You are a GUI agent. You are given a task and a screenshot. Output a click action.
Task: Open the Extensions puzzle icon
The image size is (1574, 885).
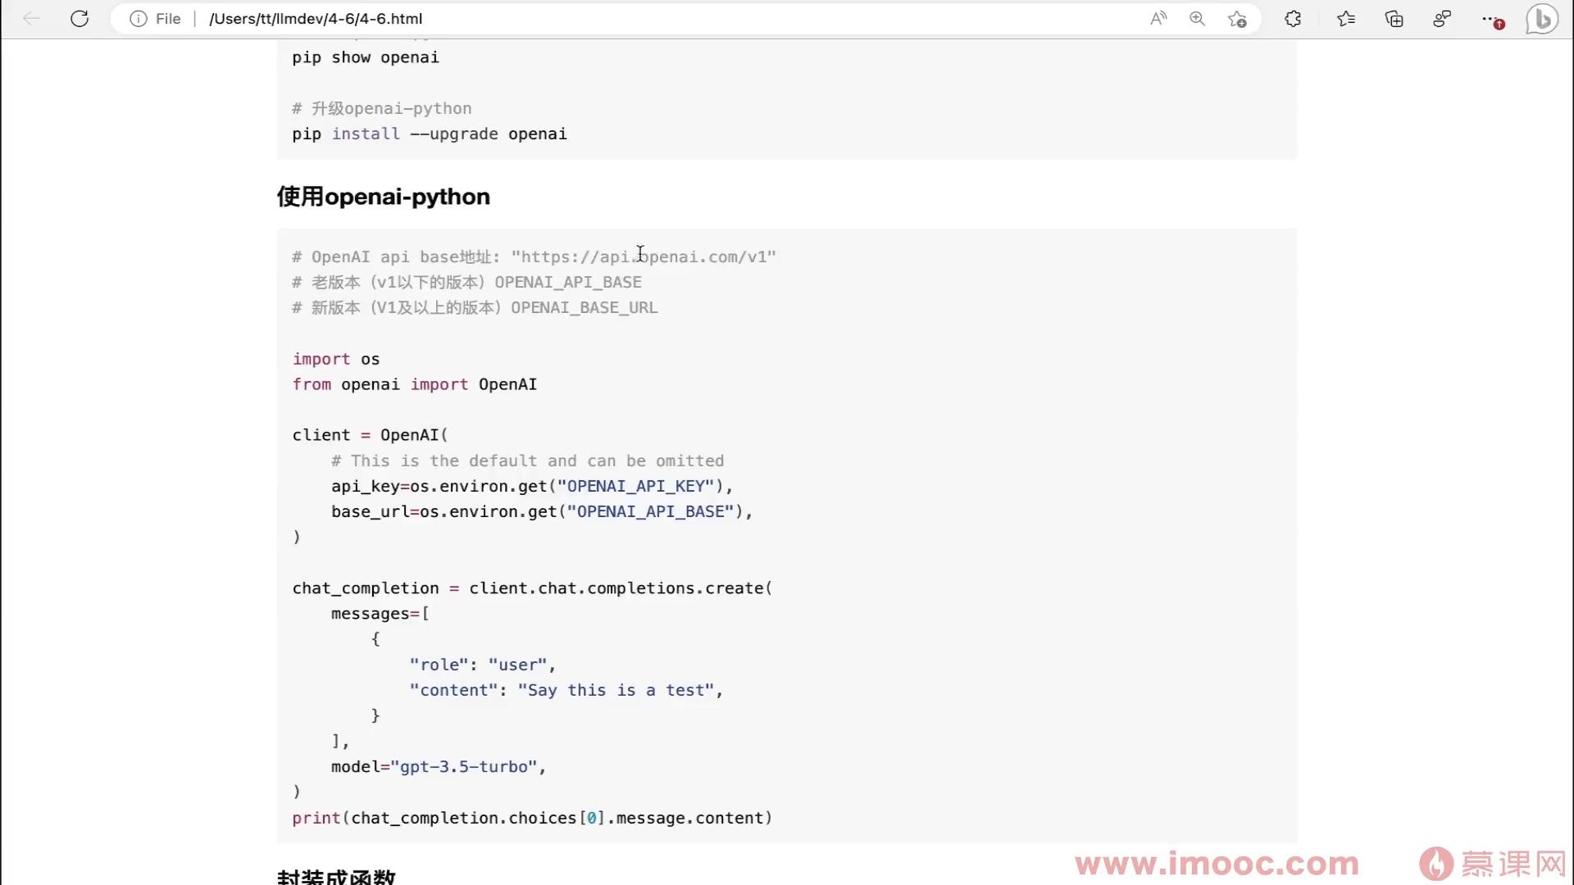coord(1293,18)
